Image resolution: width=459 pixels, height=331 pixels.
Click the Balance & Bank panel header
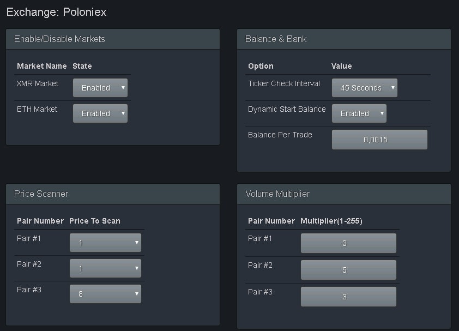275,39
